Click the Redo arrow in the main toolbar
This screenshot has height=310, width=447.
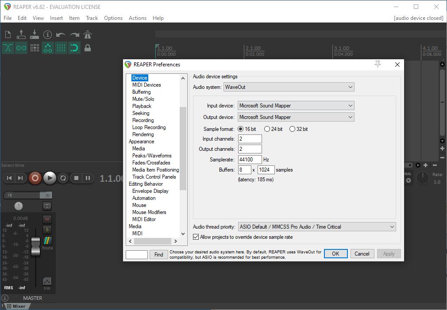point(74,35)
